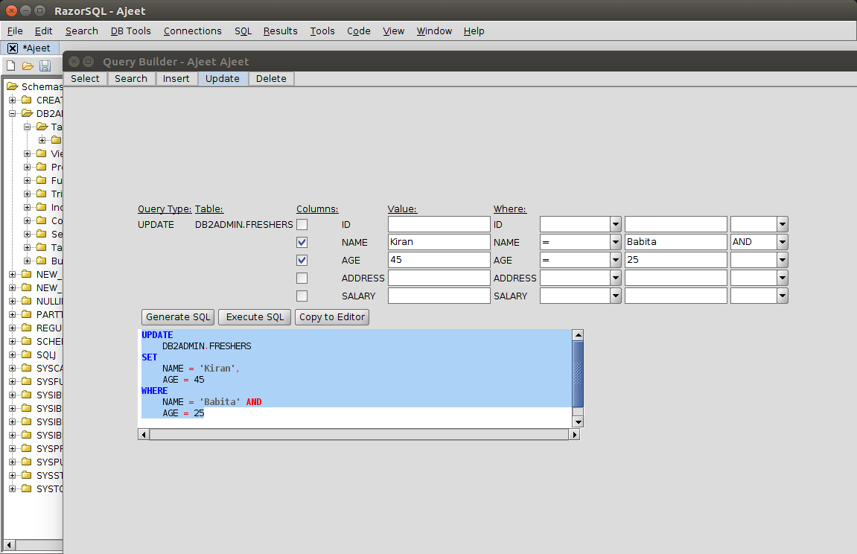Select the REGU schema tree item
The image size is (857, 554).
tap(48, 328)
